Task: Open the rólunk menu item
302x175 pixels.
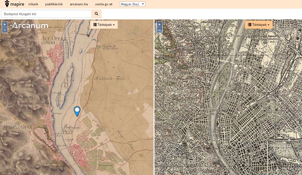Action: pyautogui.click(x=33, y=4)
